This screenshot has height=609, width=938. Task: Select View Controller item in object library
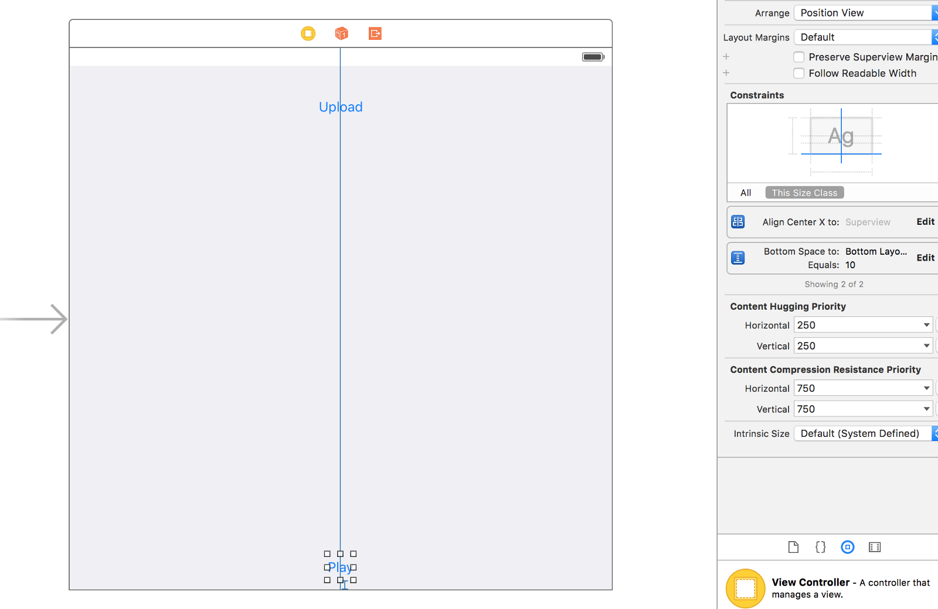coord(832,588)
